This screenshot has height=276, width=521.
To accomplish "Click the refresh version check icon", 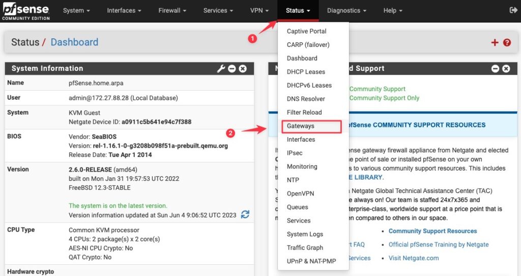I will click(x=245, y=214).
